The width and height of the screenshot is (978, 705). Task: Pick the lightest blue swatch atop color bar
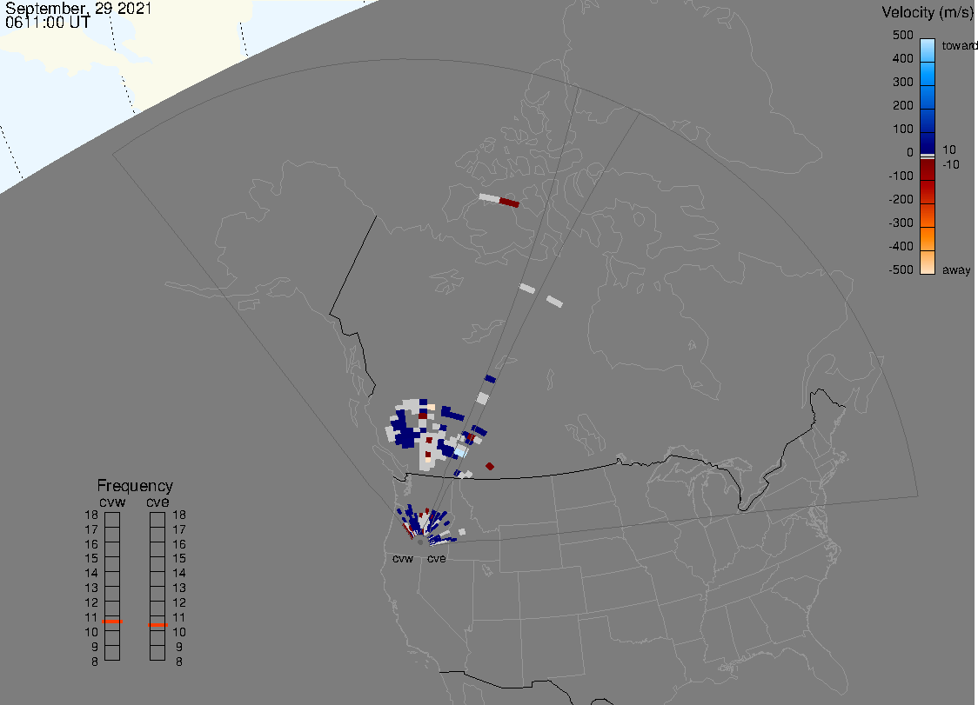[928, 50]
